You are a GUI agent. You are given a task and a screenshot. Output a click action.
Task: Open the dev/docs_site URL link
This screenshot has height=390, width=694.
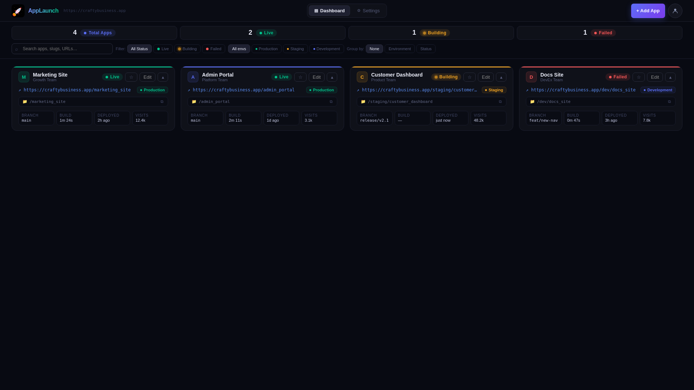click(x=581, y=90)
